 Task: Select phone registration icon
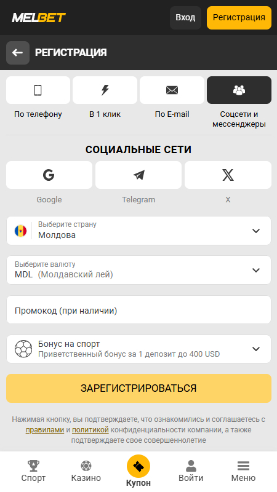click(38, 90)
